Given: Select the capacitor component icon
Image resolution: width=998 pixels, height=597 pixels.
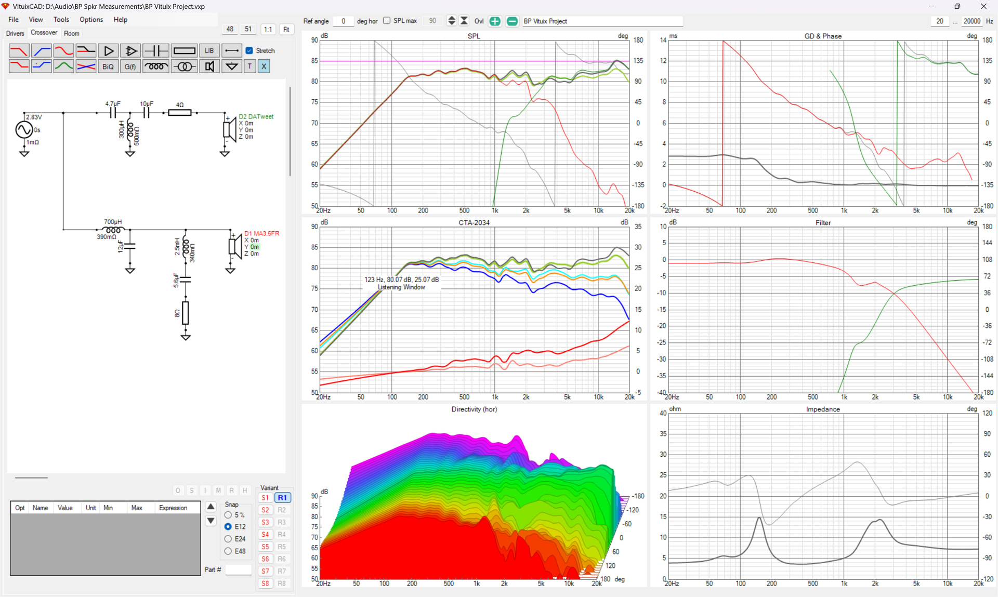Looking at the screenshot, I should point(155,50).
